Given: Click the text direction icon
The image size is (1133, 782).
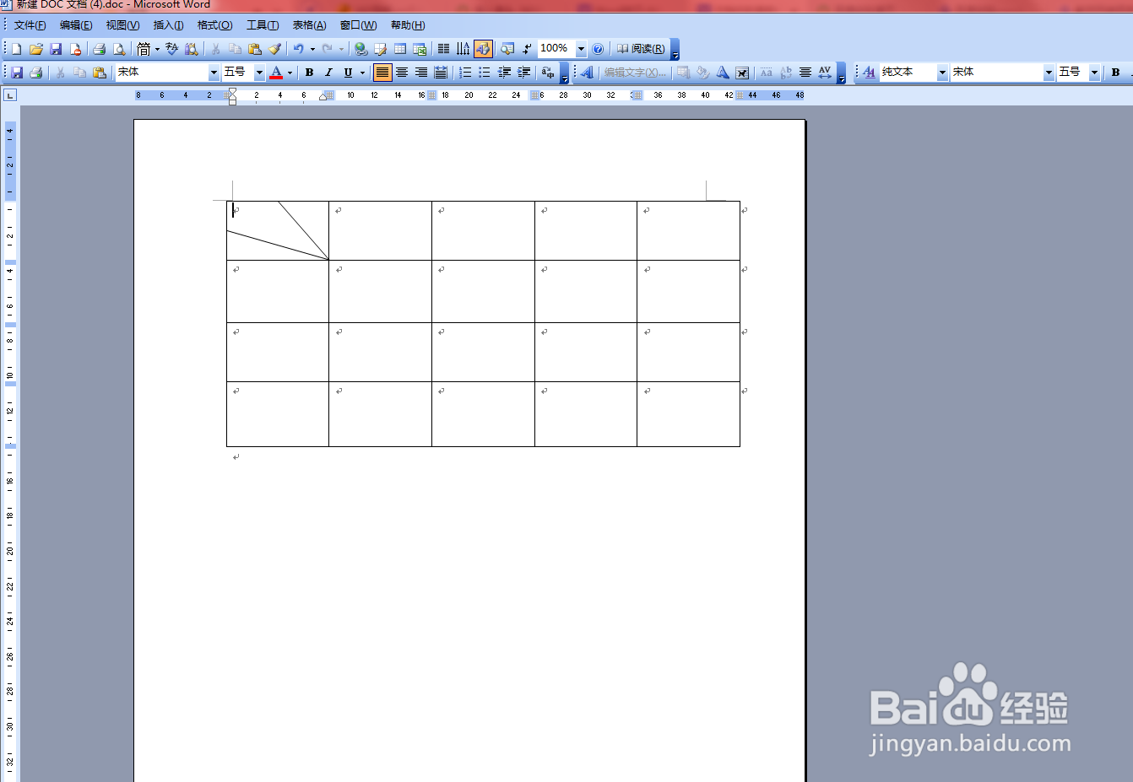Looking at the screenshot, I should [x=463, y=49].
